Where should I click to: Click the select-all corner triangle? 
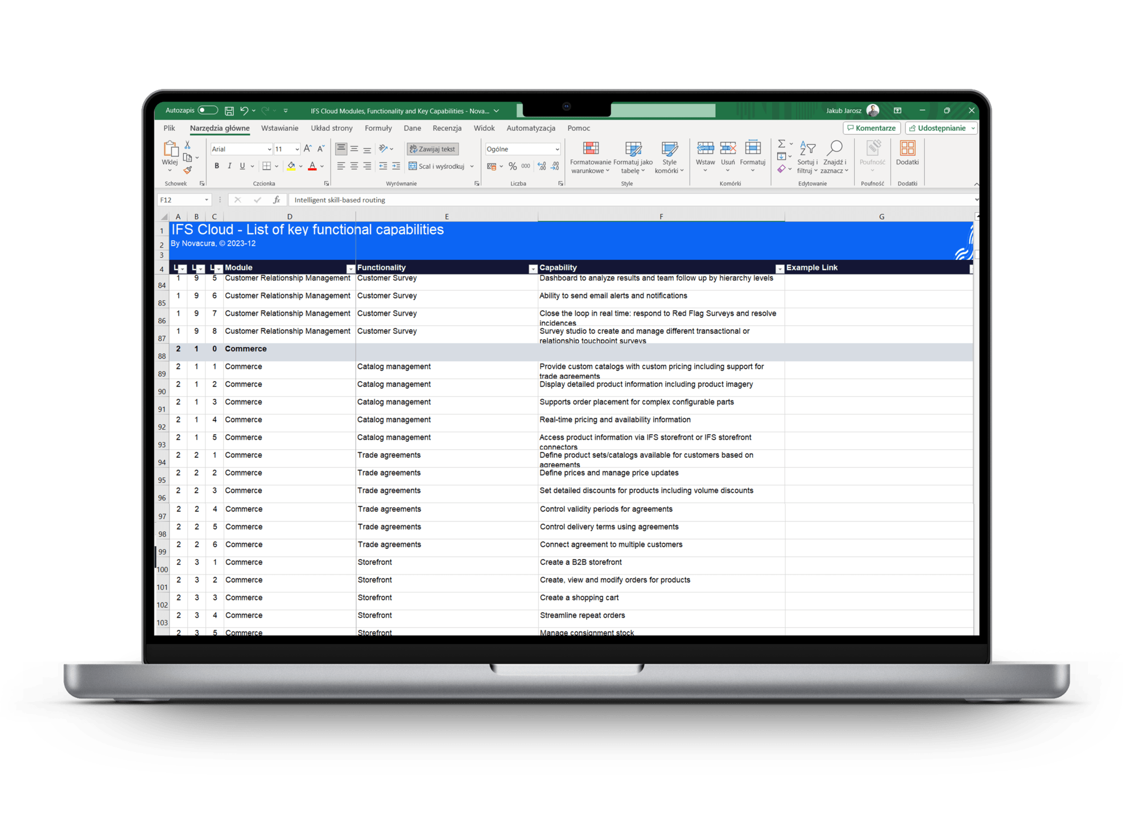pos(164,217)
